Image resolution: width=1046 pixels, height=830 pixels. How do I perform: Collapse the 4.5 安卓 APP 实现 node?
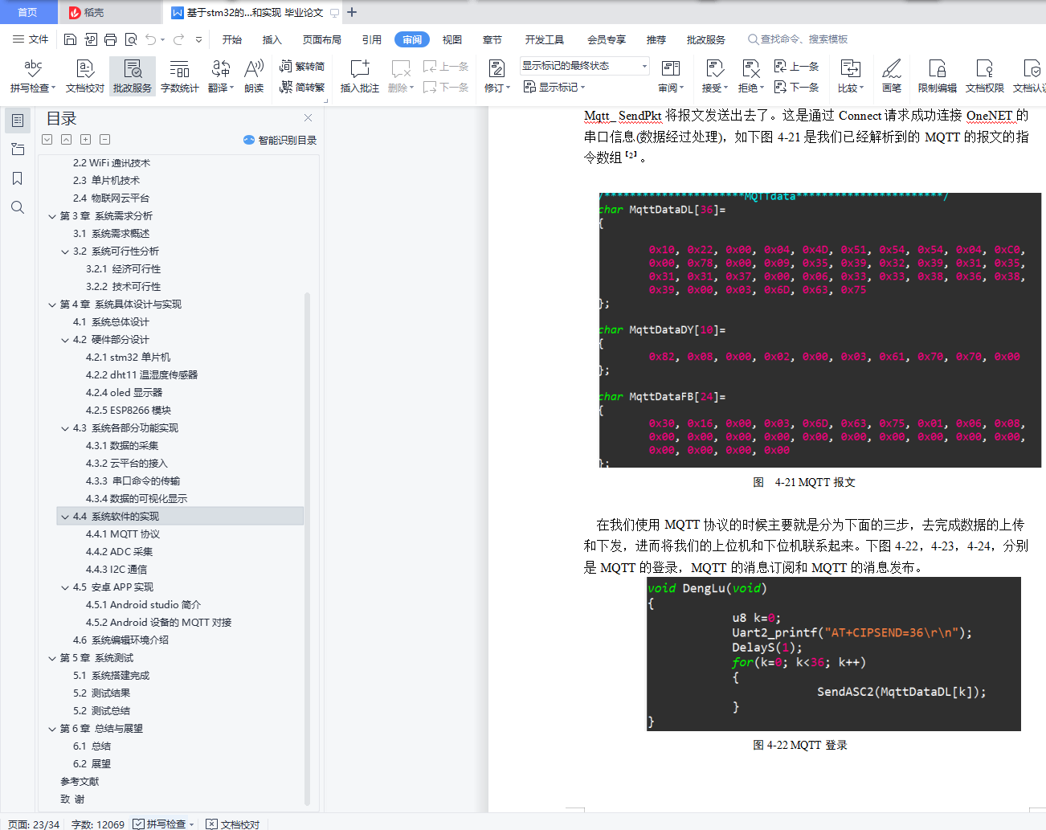coord(65,587)
